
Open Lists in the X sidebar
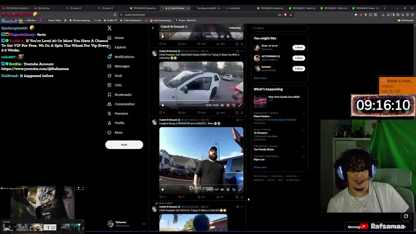pyautogui.click(x=114, y=85)
